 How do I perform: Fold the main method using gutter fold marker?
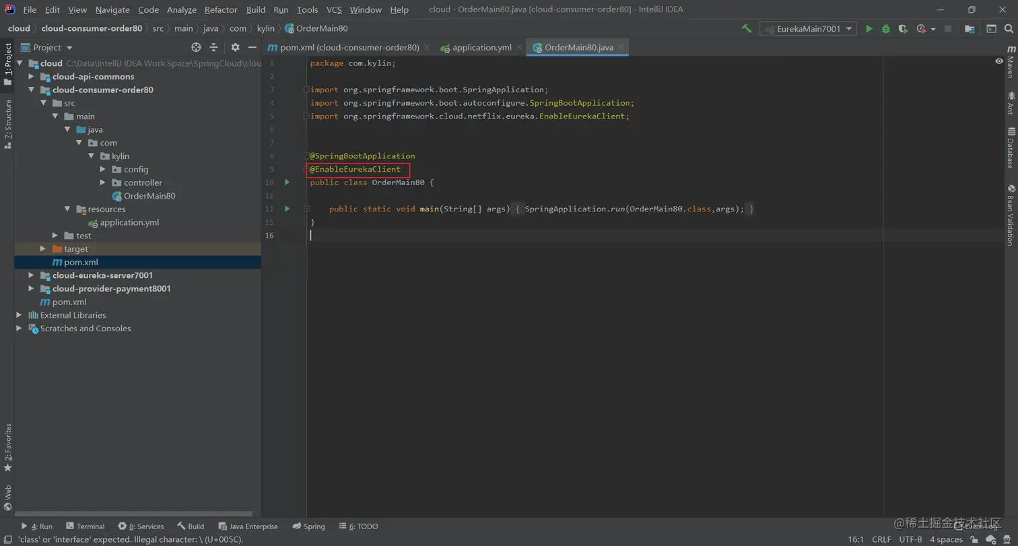pyautogui.click(x=306, y=209)
